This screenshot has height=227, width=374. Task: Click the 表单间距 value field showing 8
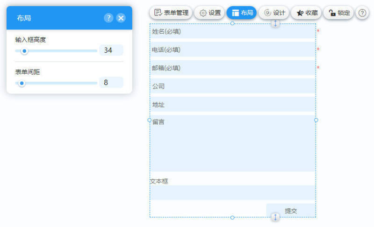[111, 83]
